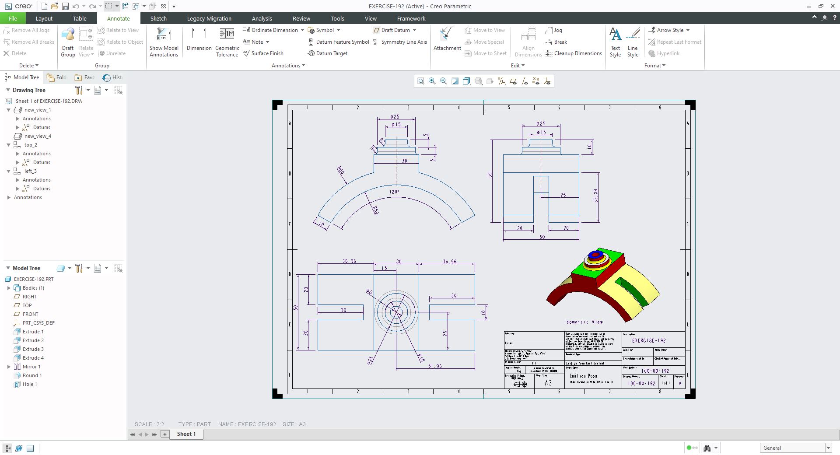Click the Jog tool
The height and width of the screenshot is (455, 840).
tap(554, 30)
